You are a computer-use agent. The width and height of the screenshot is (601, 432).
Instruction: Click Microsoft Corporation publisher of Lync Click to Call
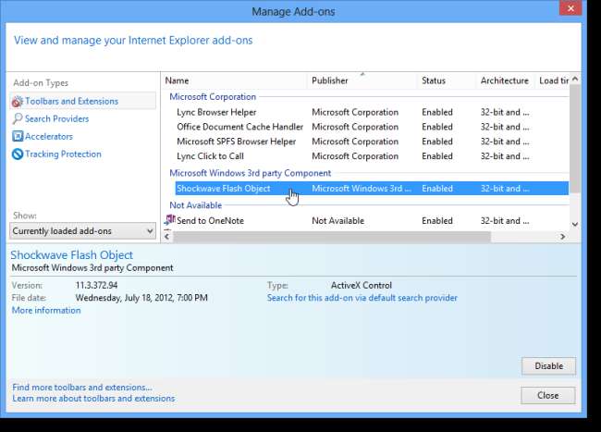[355, 156]
